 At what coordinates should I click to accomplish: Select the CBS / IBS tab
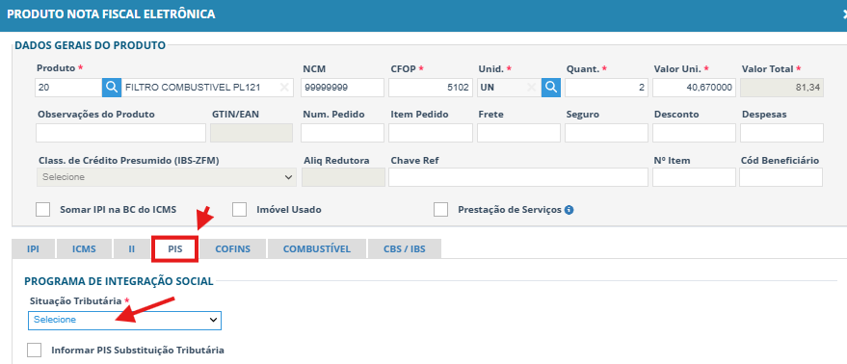(x=405, y=249)
